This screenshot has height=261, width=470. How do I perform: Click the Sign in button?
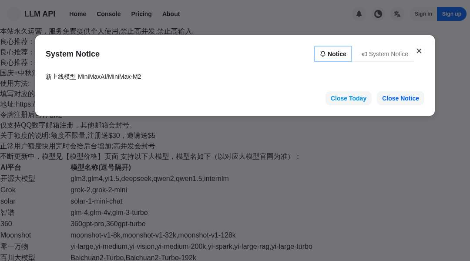(423, 14)
